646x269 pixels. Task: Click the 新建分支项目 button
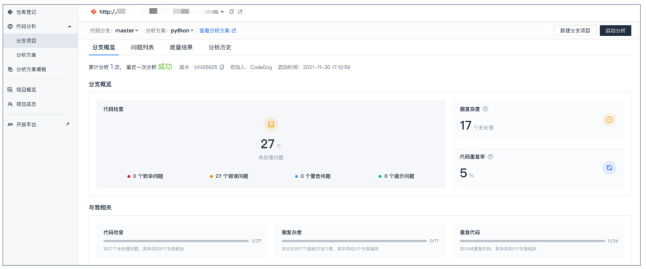(x=575, y=30)
